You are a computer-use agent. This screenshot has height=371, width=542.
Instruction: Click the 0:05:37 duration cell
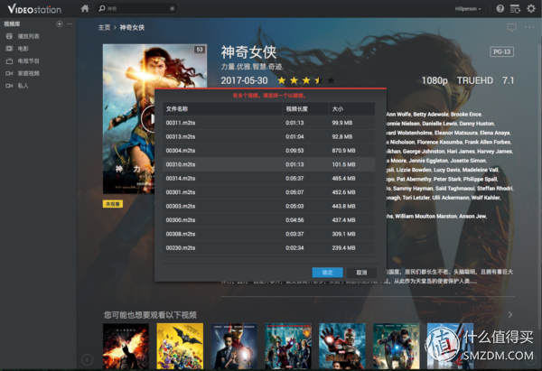pyautogui.click(x=294, y=178)
